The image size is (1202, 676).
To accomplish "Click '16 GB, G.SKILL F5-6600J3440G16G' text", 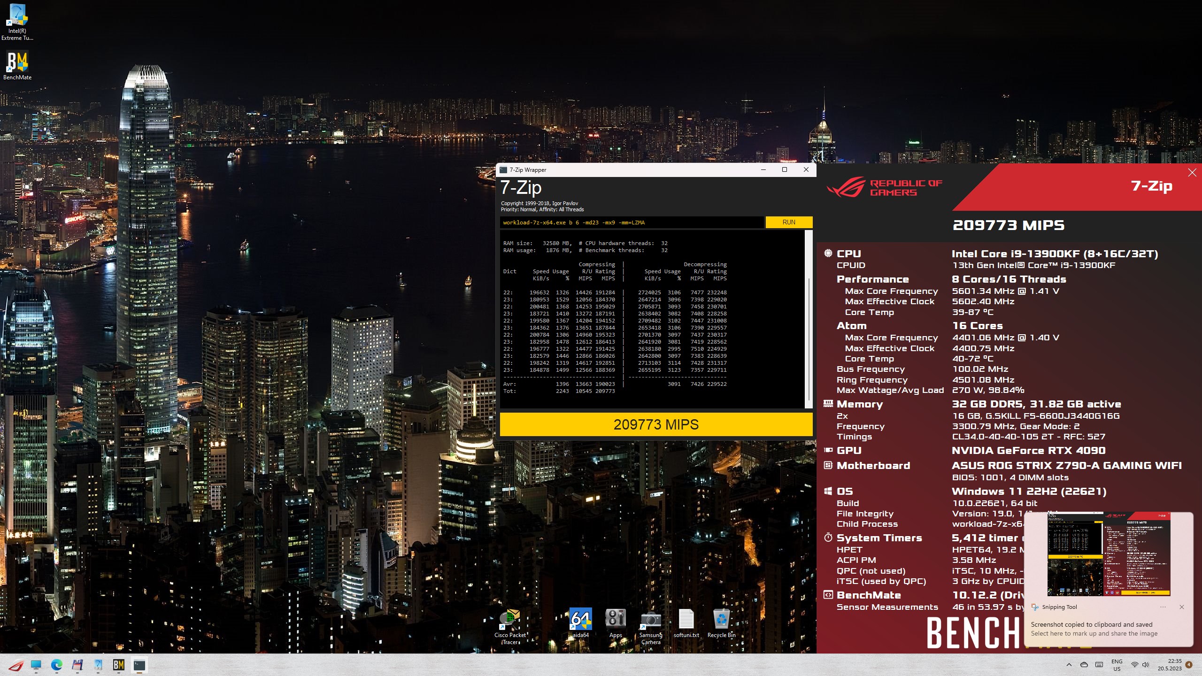I will tap(1036, 416).
